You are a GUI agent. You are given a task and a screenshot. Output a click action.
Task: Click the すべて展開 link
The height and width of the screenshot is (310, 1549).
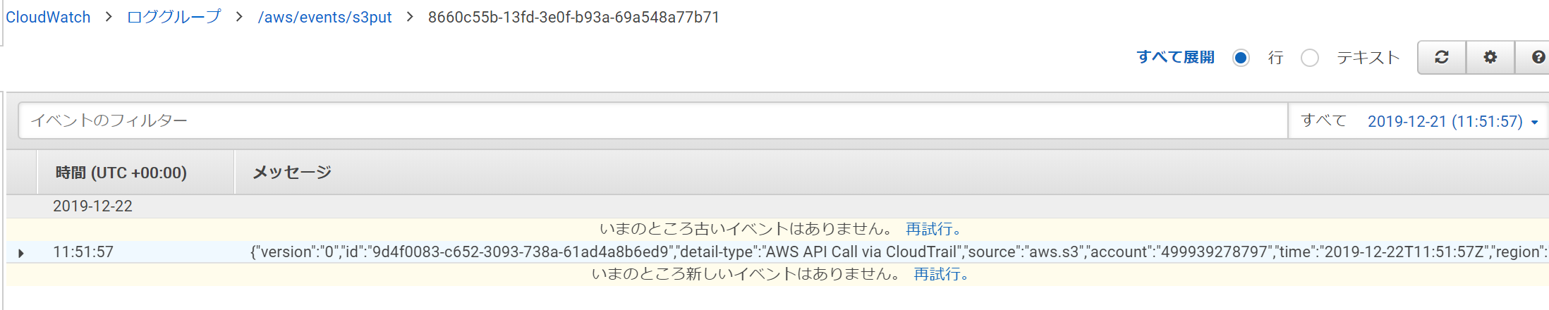pos(1175,57)
